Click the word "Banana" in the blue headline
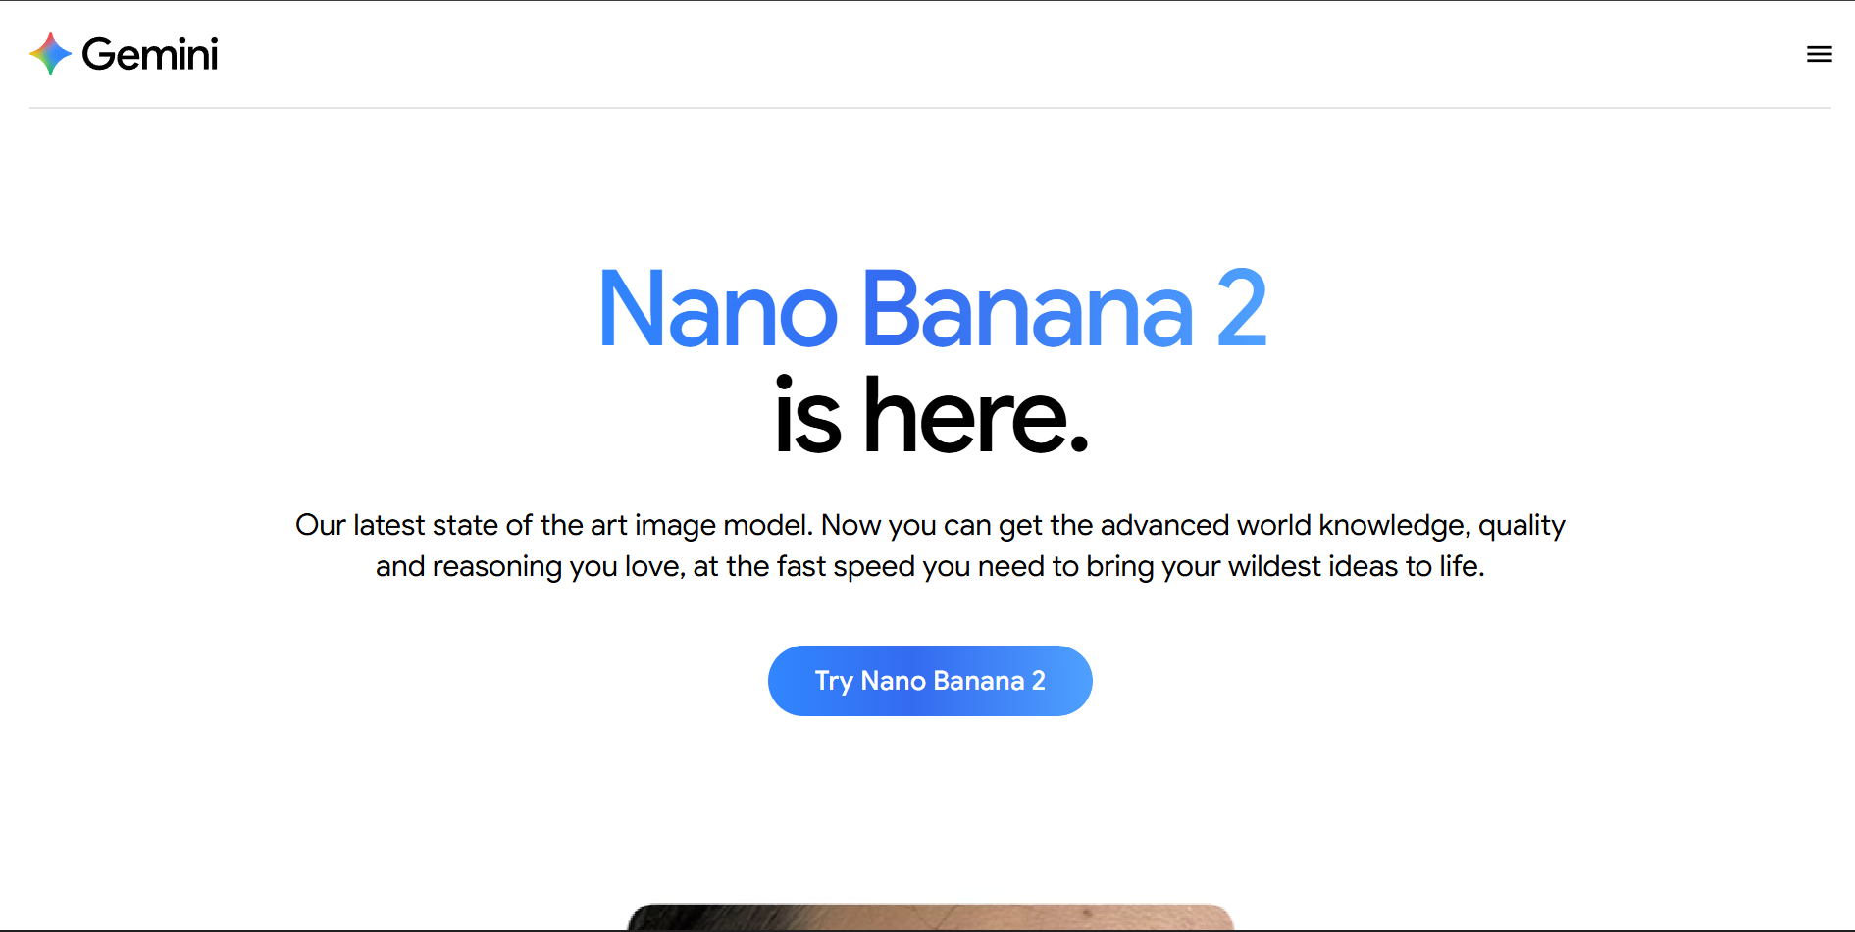The image size is (1855, 932). point(1026,311)
